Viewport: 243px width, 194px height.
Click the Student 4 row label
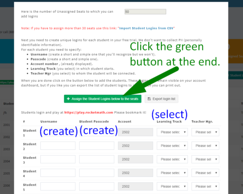[x=30, y=174]
